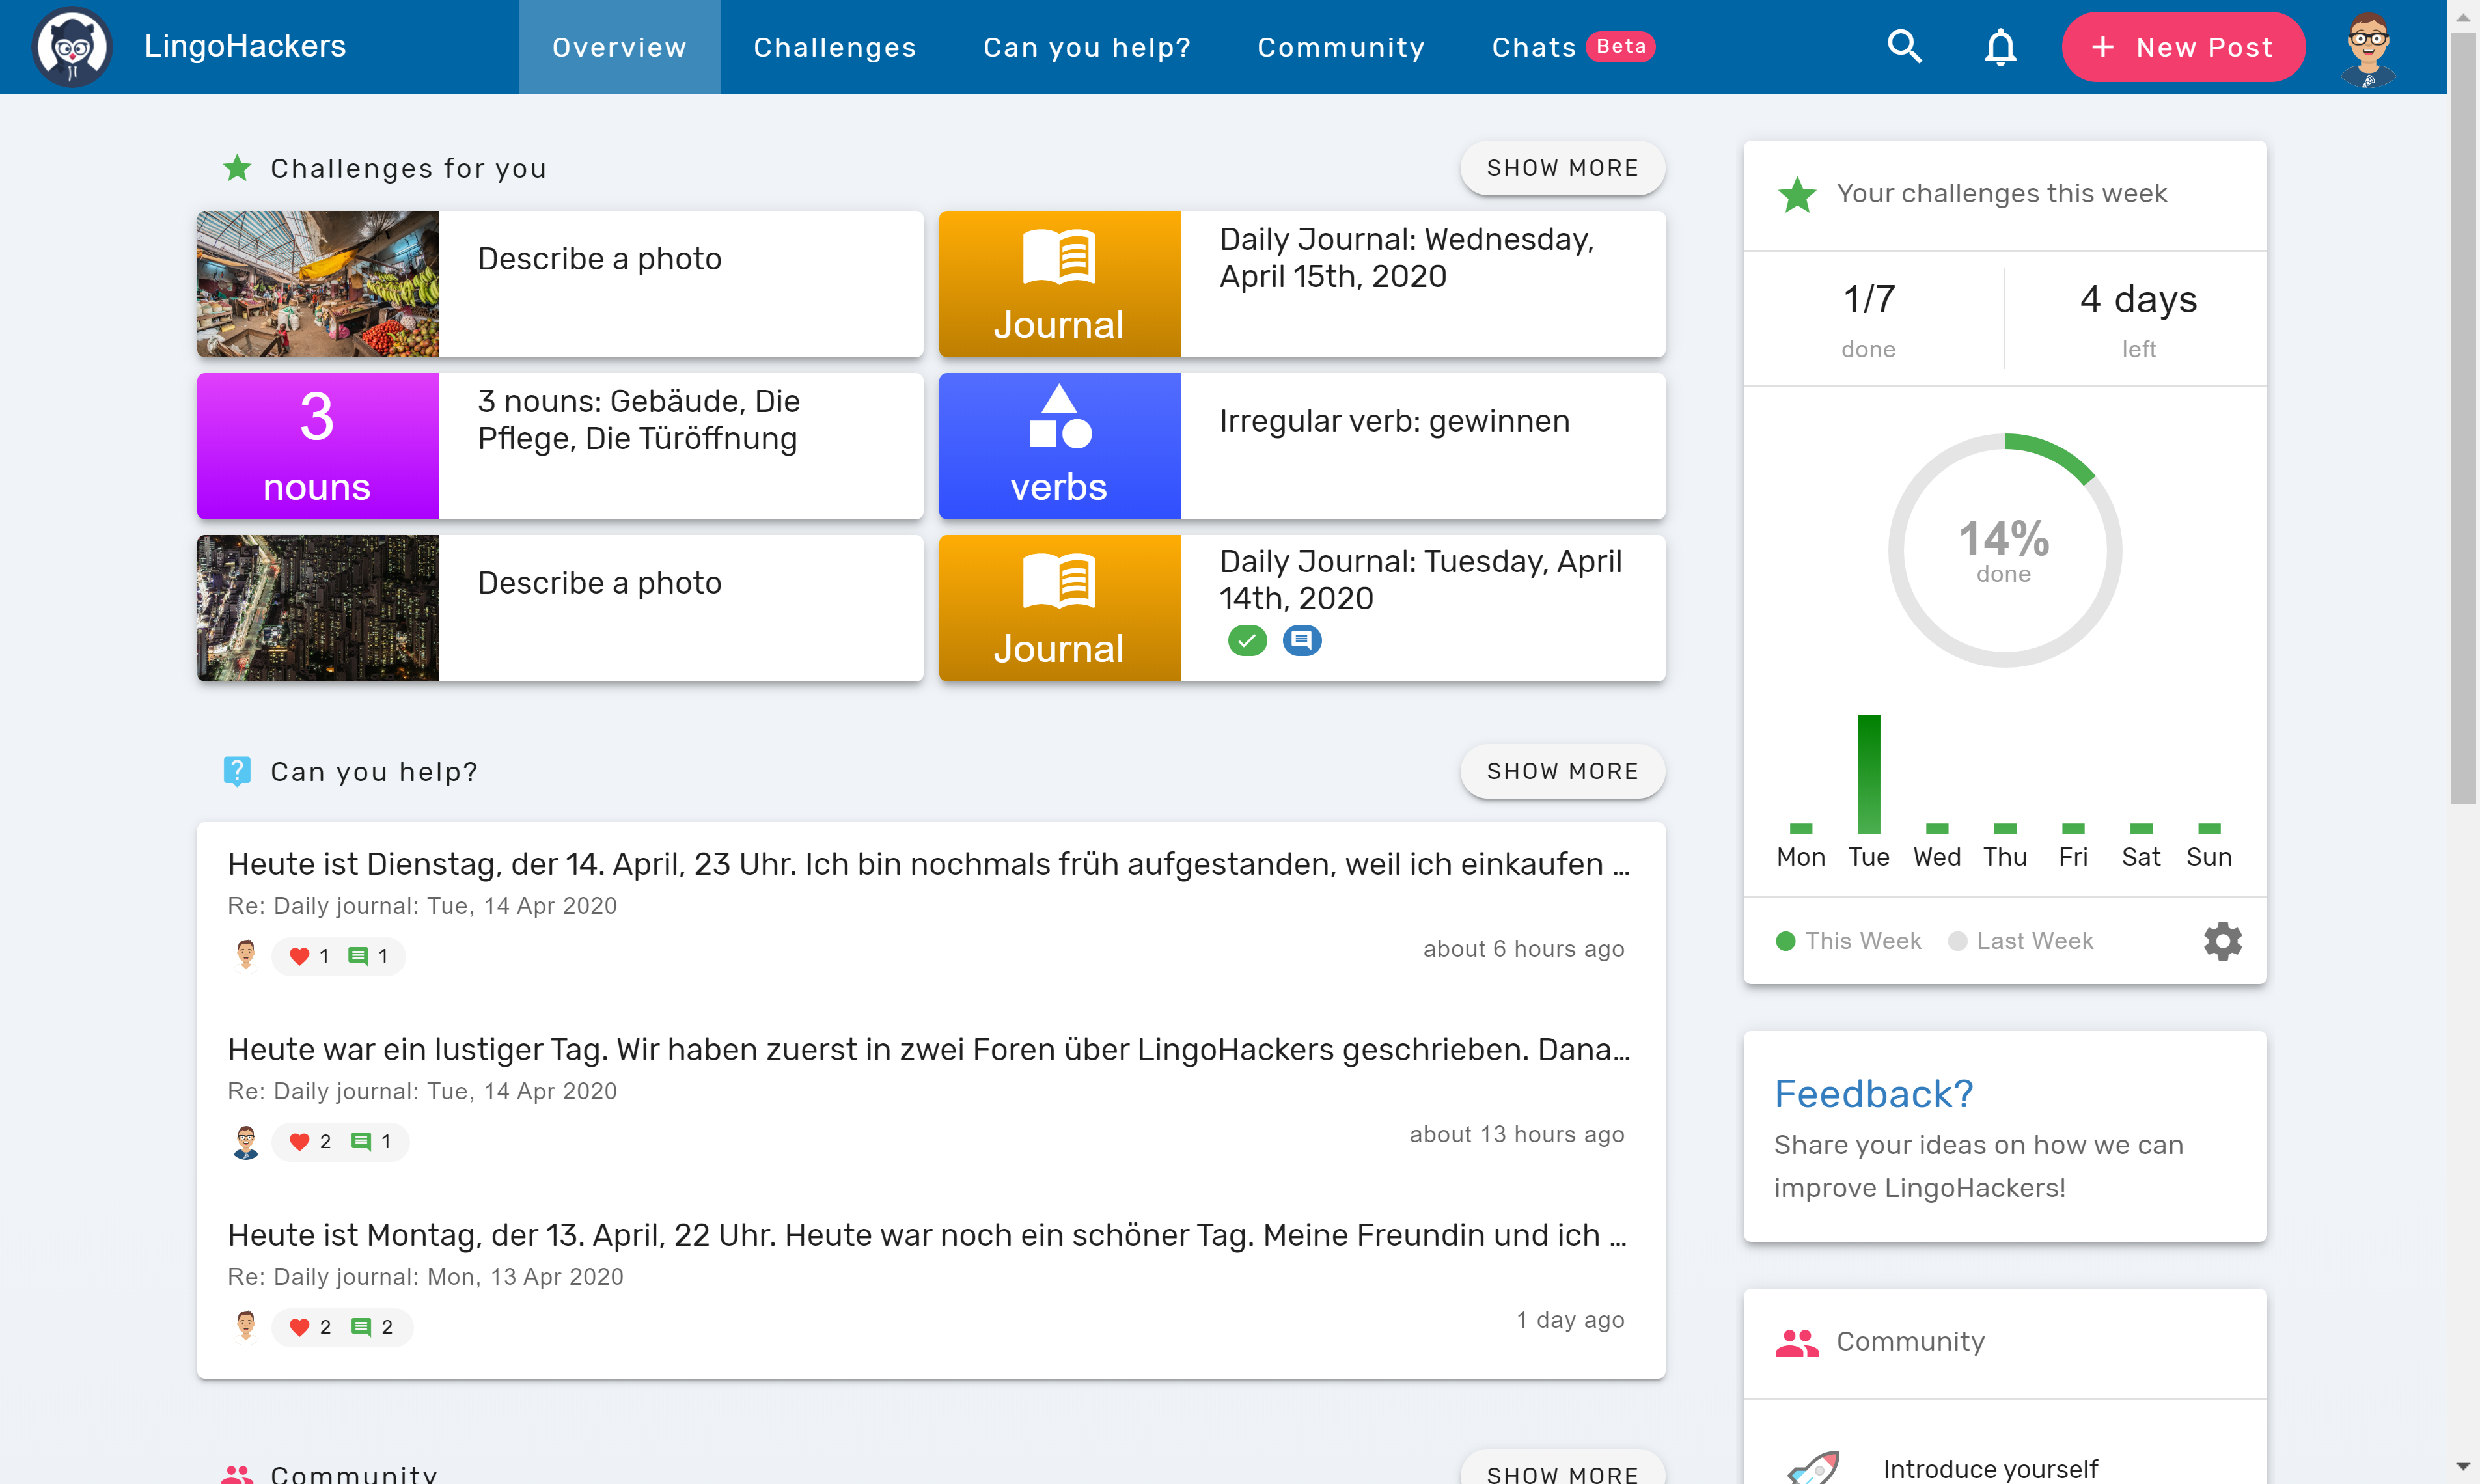This screenshot has width=2480, height=1484.
Task: Expand Show More in Can you help
Action: tap(1562, 771)
